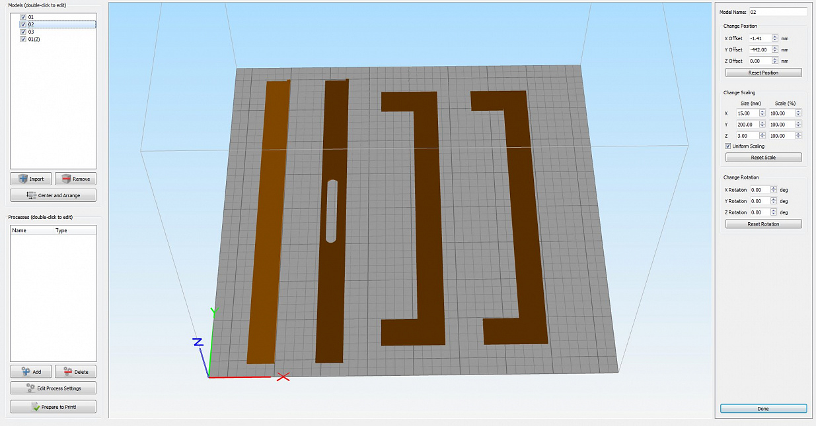Adjust Y Rotation spinner arrows

(x=775, y=201)
